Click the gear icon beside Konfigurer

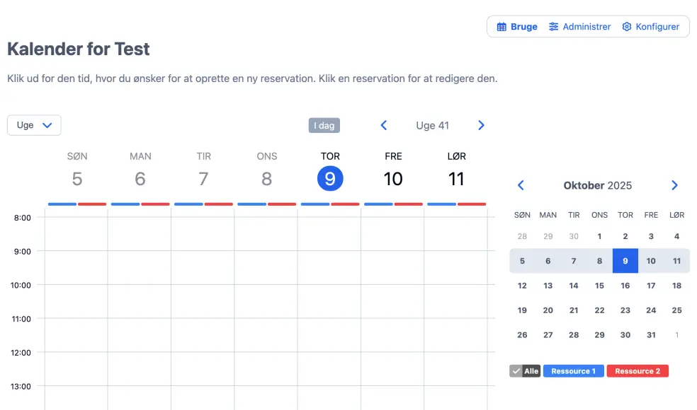[627, 27]
